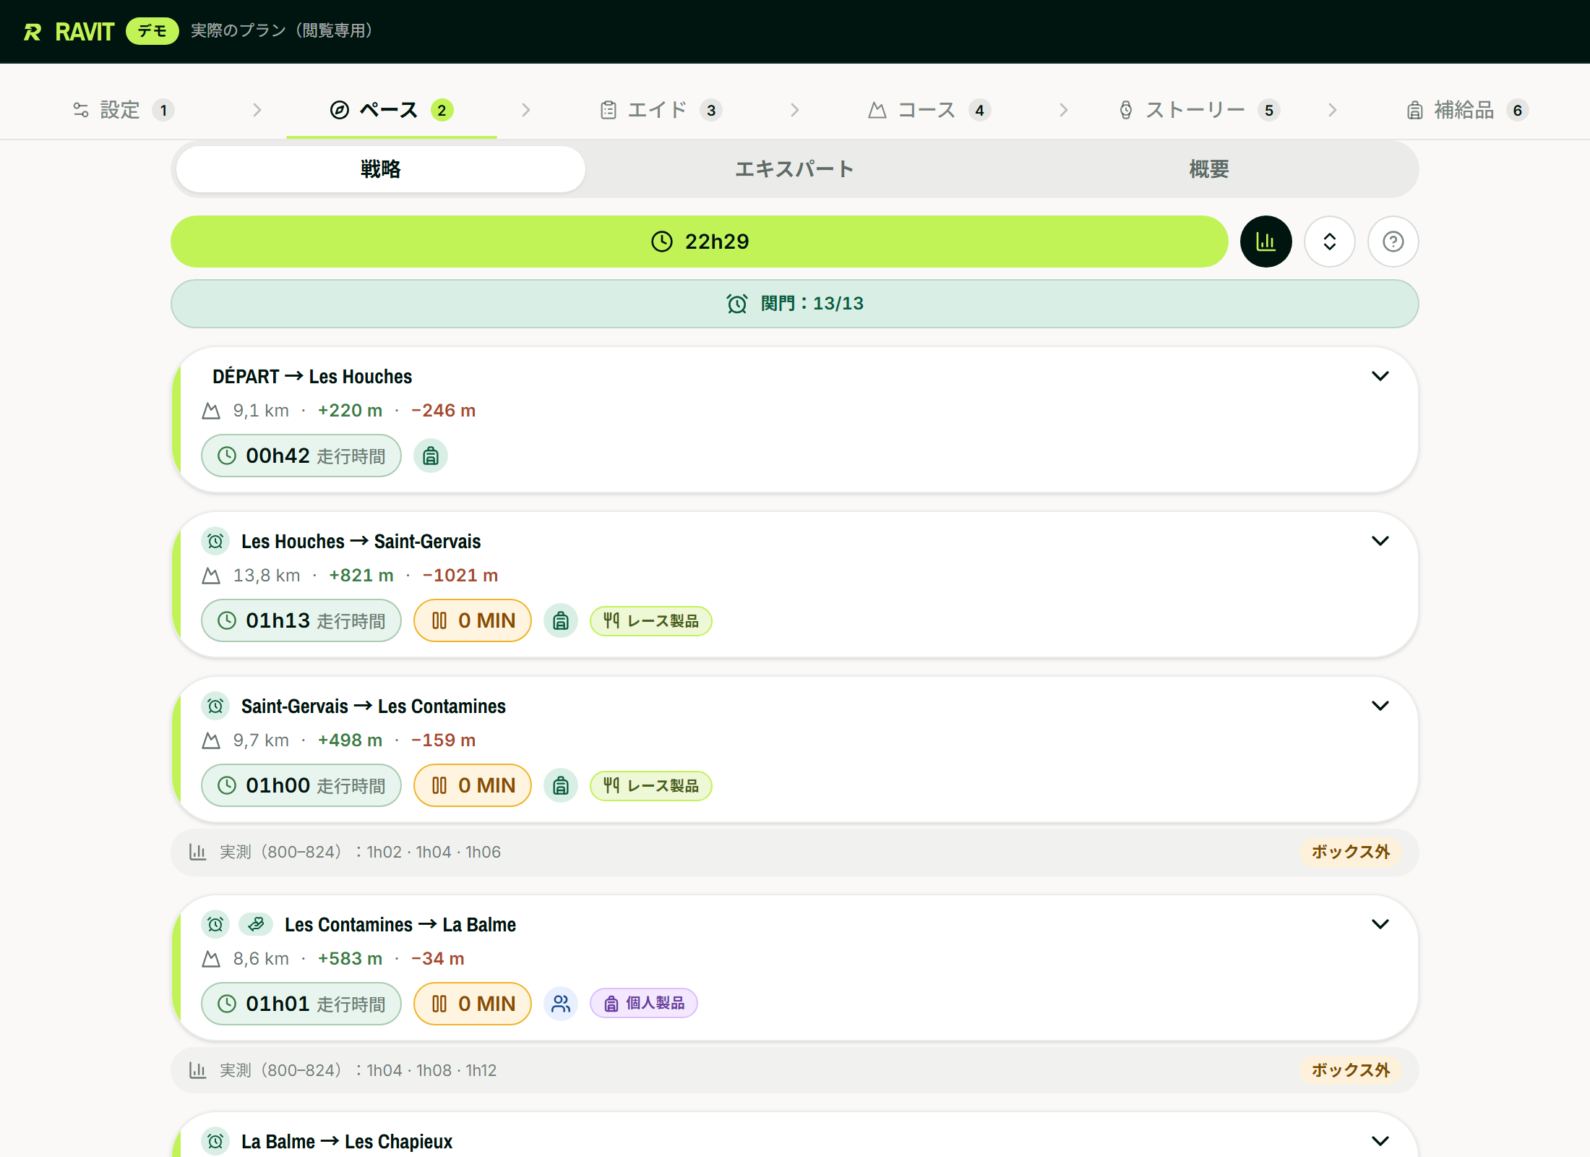The image size is (1590, 1157).
Task: Expand the Les Contamines → La Balme section
Action: (1380, 924)
